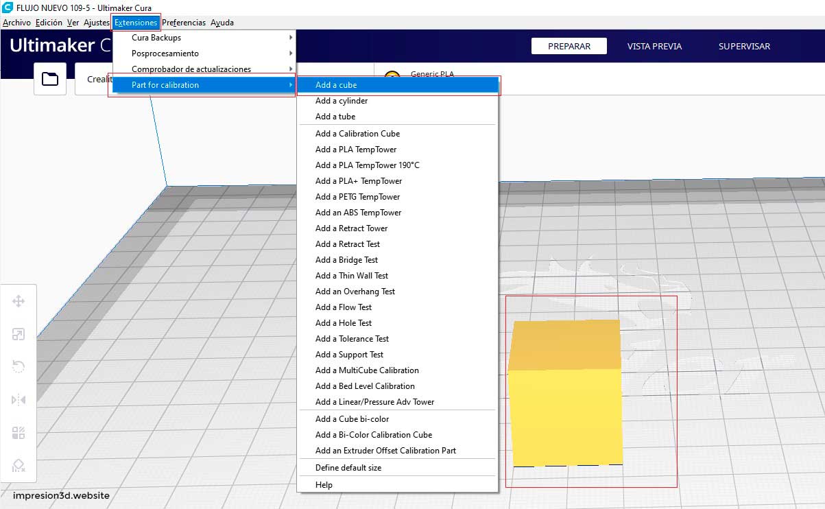Choose Add a Cube bi-color
825x509 pixels.
pos(397,419)
